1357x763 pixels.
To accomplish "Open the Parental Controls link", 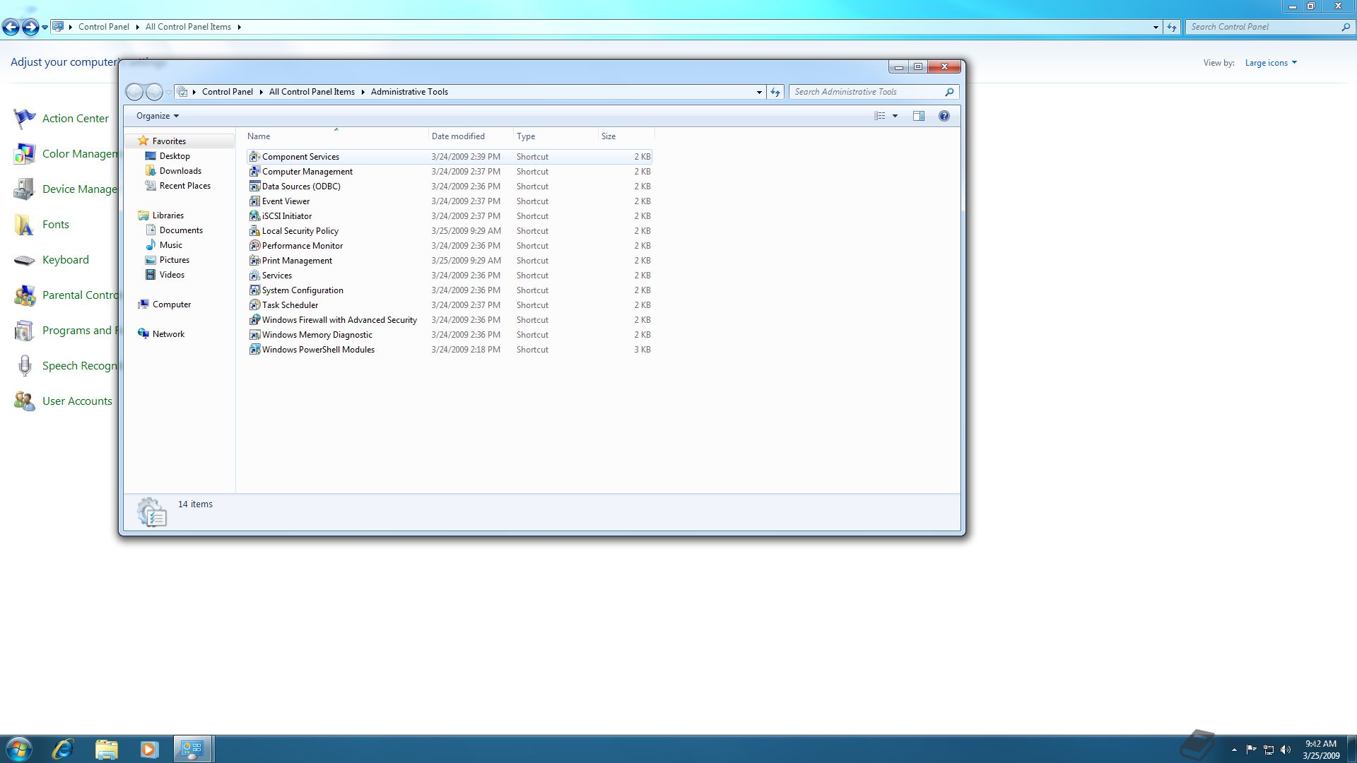I will (80, 295).
